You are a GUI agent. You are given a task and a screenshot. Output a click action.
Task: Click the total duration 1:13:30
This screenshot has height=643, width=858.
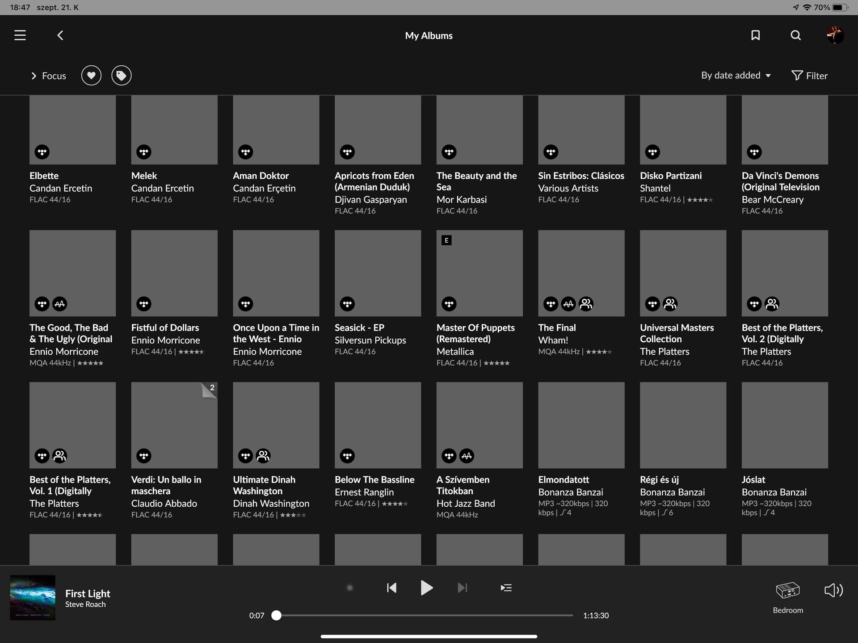pyautogui.click(x=596, y=615)
